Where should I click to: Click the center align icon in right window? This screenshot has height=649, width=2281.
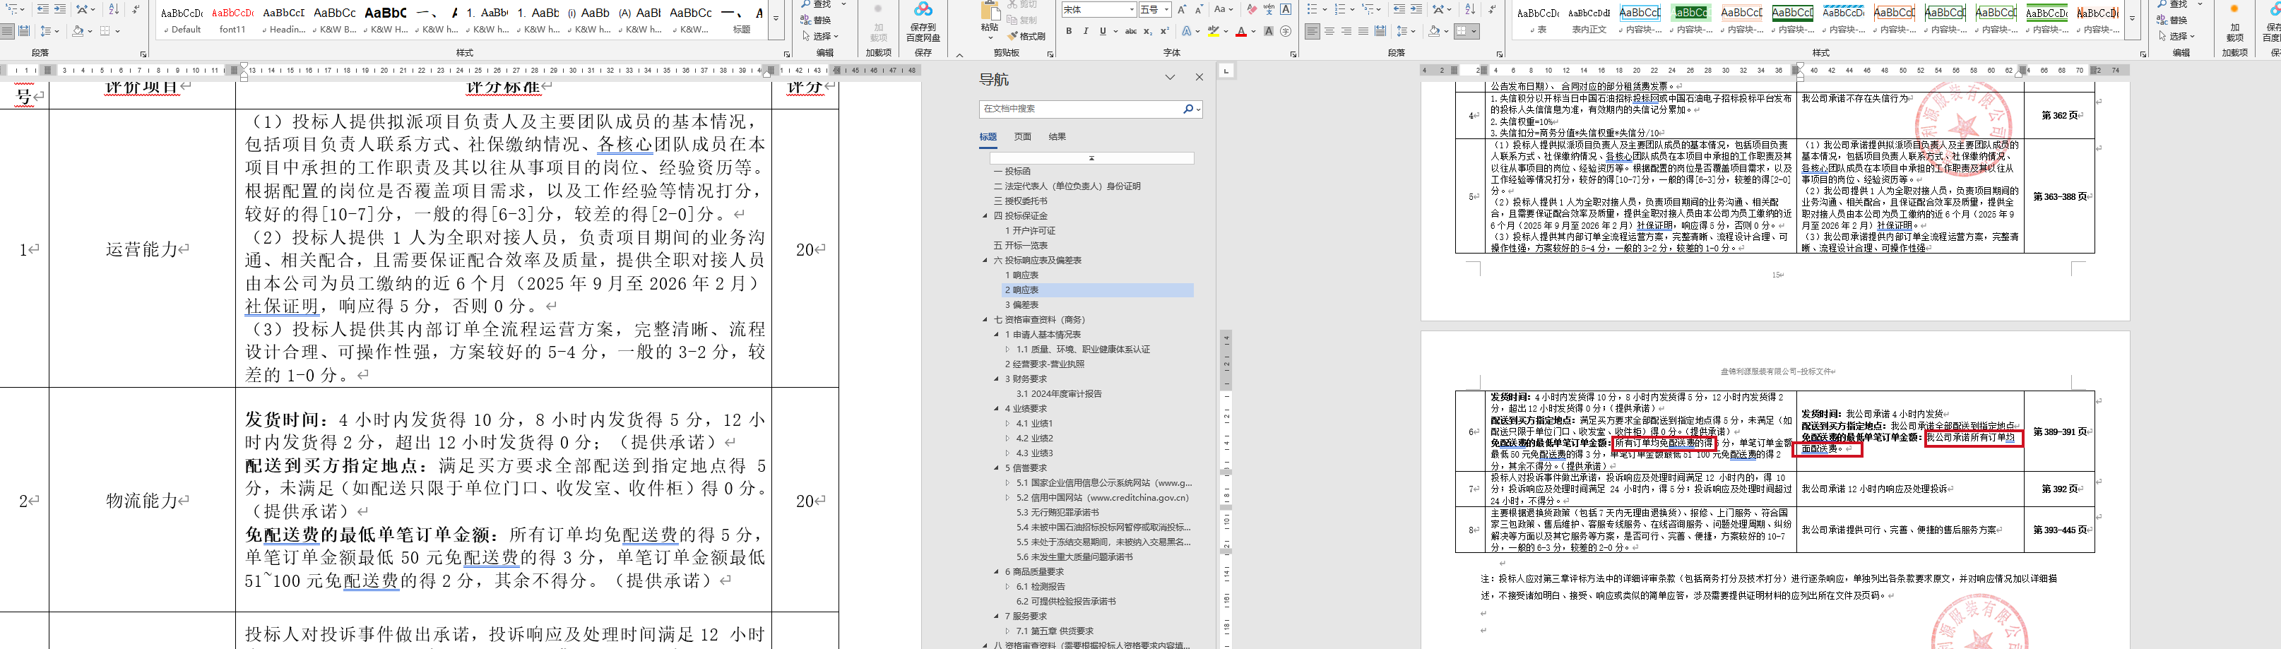tap(1329, 31)
